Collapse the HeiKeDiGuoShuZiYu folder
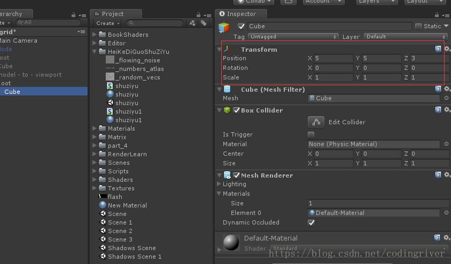The height and width of the screenshot is (264, 451). point(95,52)
